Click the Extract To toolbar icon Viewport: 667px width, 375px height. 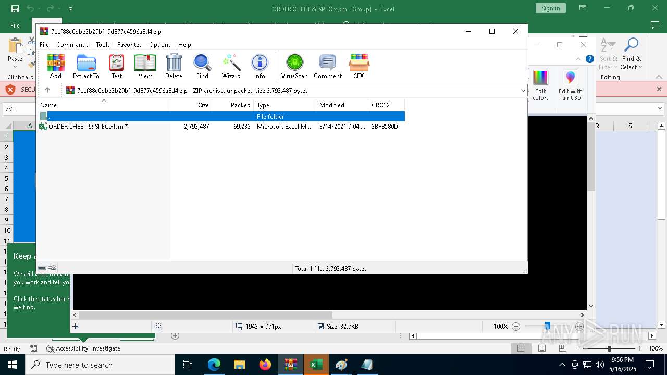pos(86,66)
